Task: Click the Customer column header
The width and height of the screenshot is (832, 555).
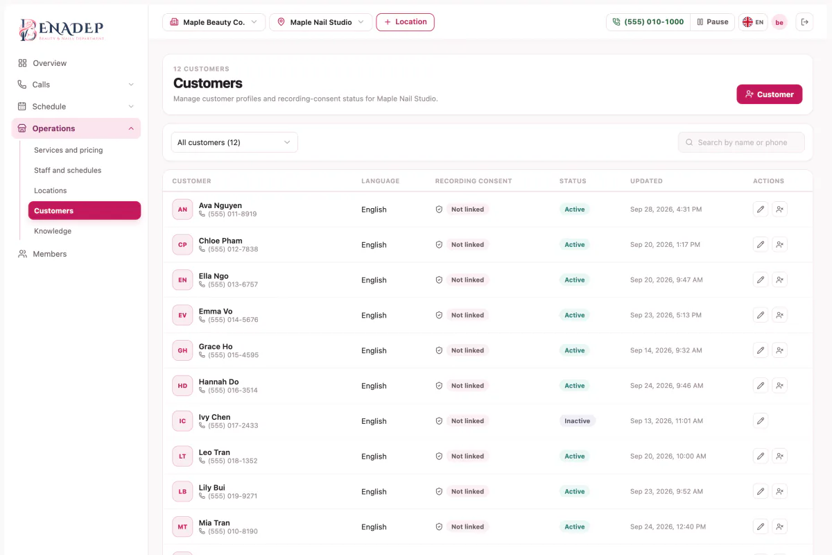Action: tap(191, 181)
